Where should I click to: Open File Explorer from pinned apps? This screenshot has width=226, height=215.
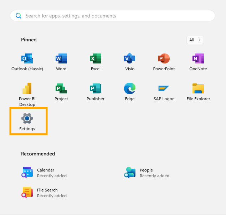[198, 92]
